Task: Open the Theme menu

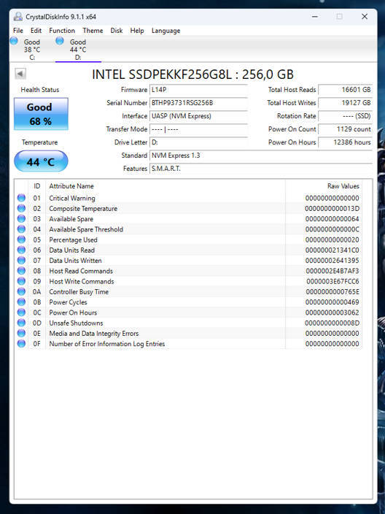Action: (93, 31)
